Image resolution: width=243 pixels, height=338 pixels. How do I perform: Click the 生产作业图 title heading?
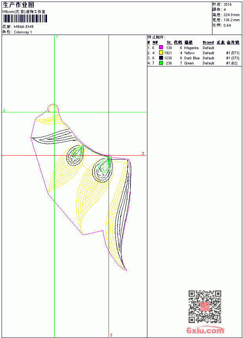(18, 5)
